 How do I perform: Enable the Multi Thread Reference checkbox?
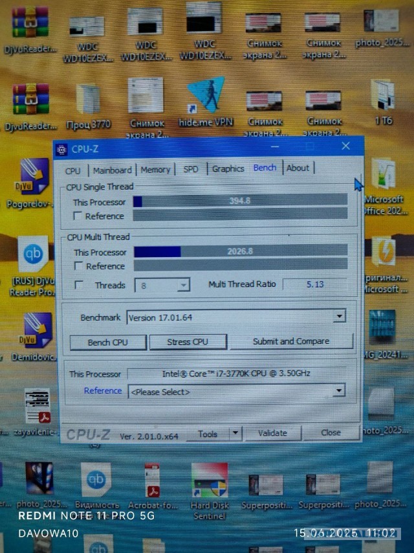click(x=78, y=266)
